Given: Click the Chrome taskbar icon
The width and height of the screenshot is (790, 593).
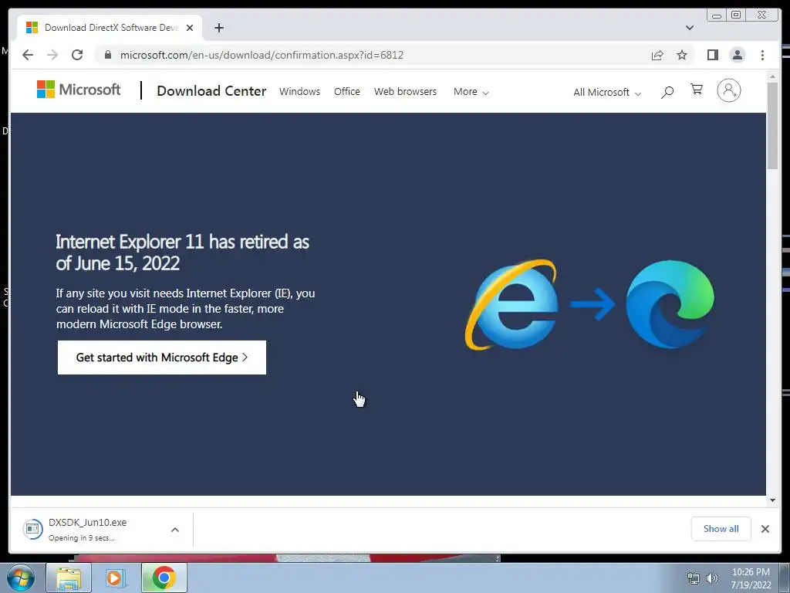Looking at the screenshot, I should coord(164,578).
